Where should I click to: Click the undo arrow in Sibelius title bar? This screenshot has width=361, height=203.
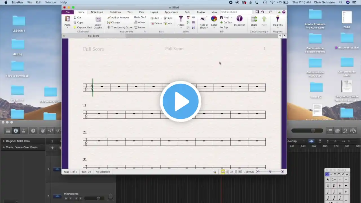click(262, 12)
